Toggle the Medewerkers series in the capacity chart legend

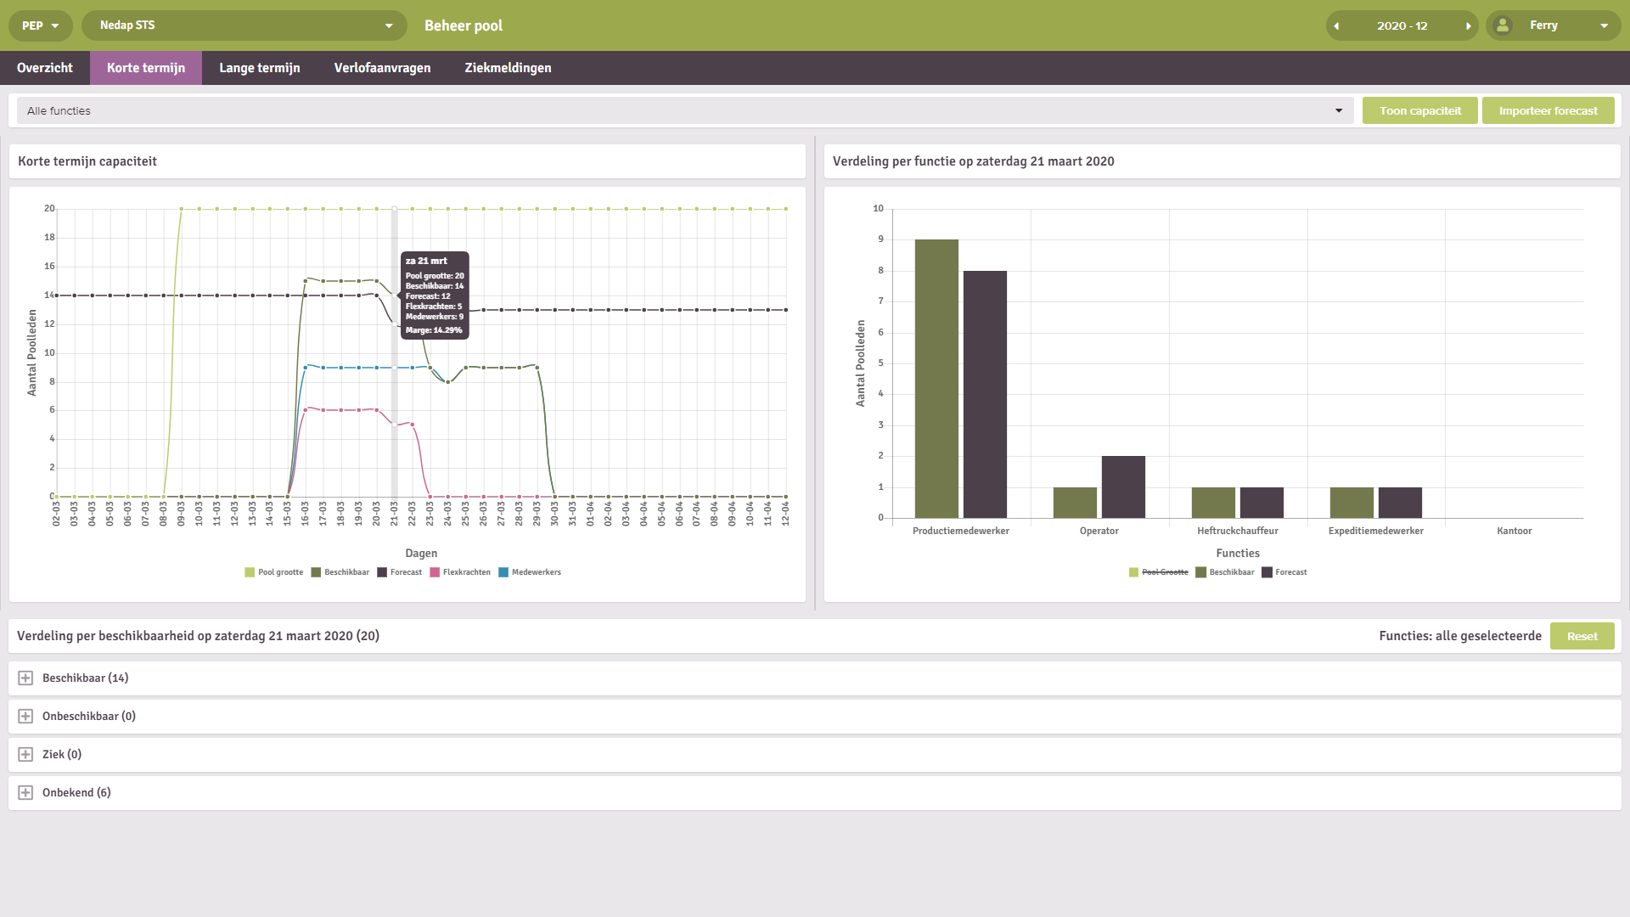[x=531, y=571]
